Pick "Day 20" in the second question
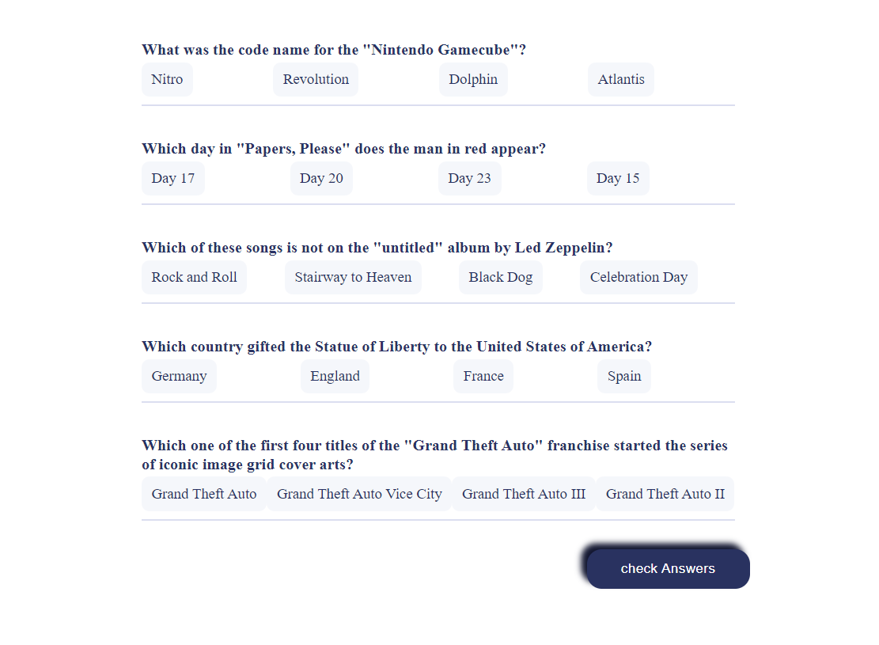 tap(321, 178)
